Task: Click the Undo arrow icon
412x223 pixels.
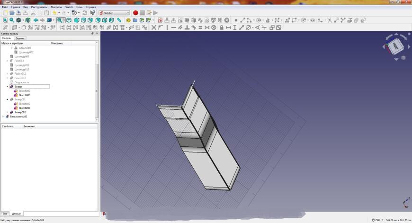Action: (x=54, y=13)
